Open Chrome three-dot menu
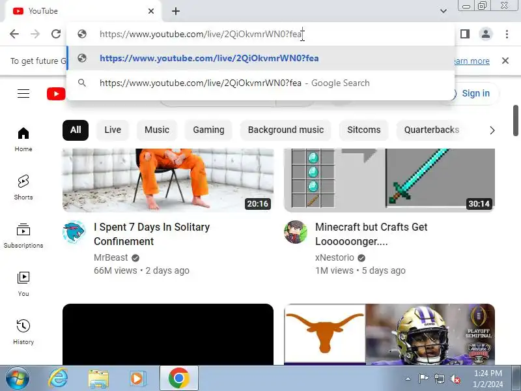Viewport: 521px width, 391px height. tap(507, 34)
